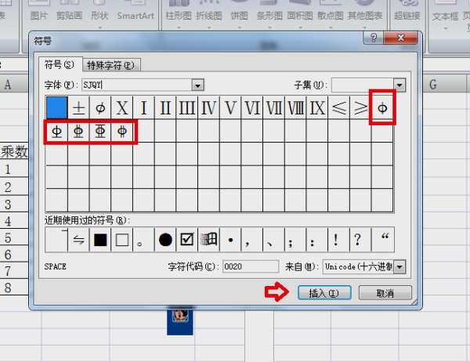Pick the recent empty square symbol
Image resolution: width=470 pixels, height=362 pixels.
tap(121, 240)
